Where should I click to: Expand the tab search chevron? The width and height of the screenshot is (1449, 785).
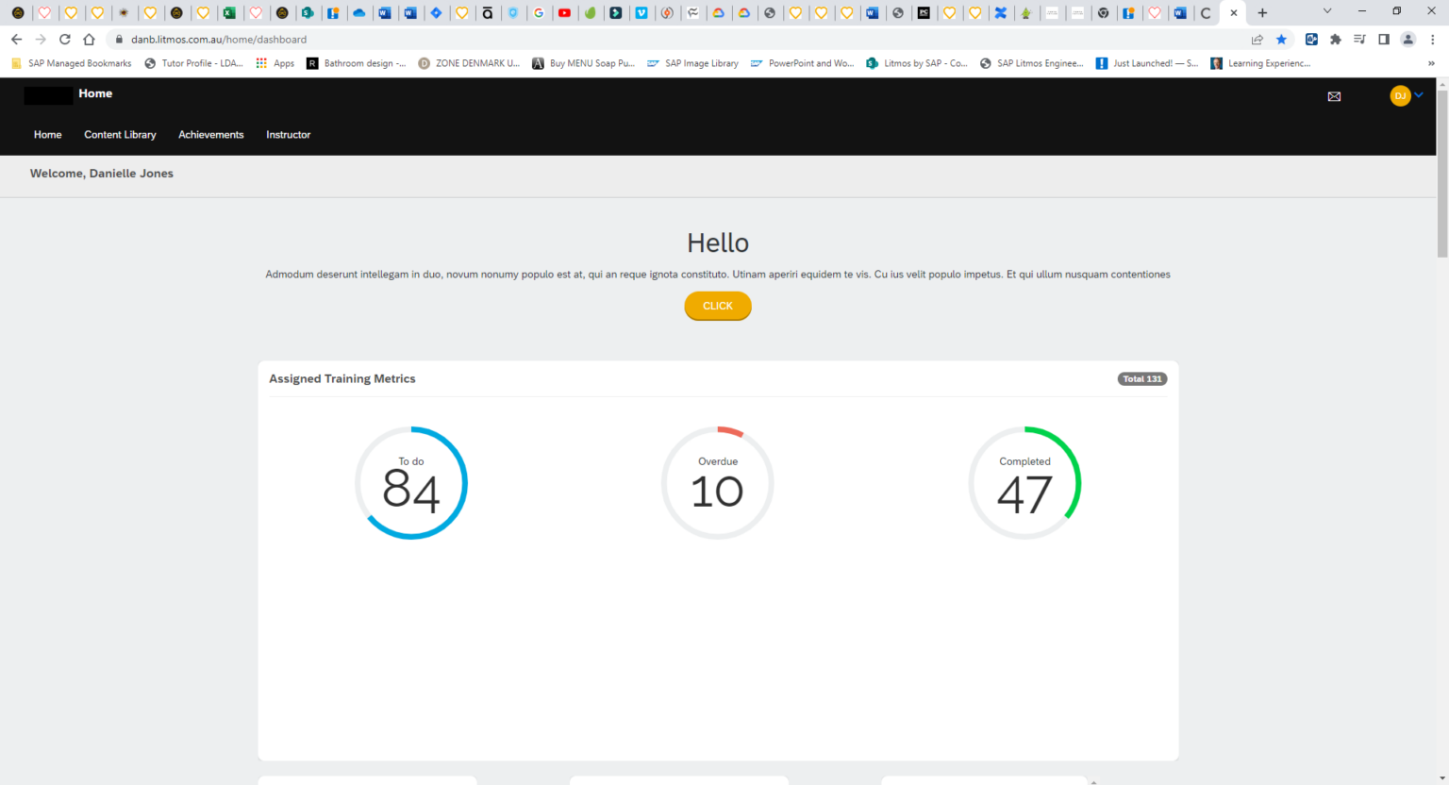click(x=1326, y=12)
